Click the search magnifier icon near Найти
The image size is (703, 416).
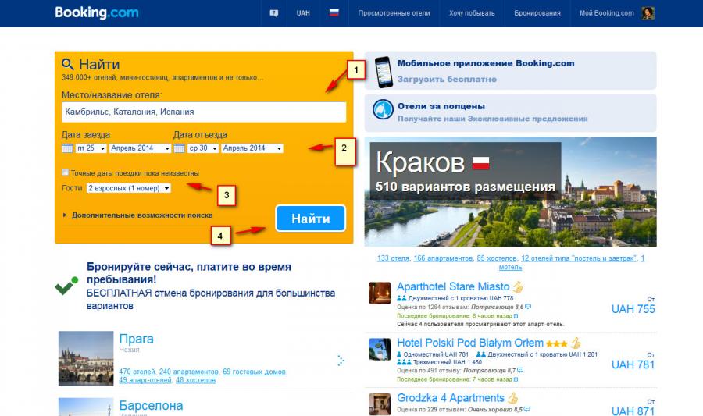pos(68,65)
